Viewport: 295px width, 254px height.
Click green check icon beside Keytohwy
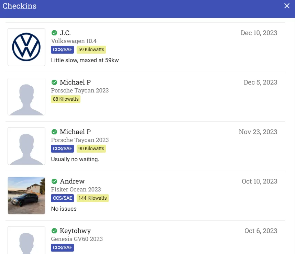[x=54, y=231]
